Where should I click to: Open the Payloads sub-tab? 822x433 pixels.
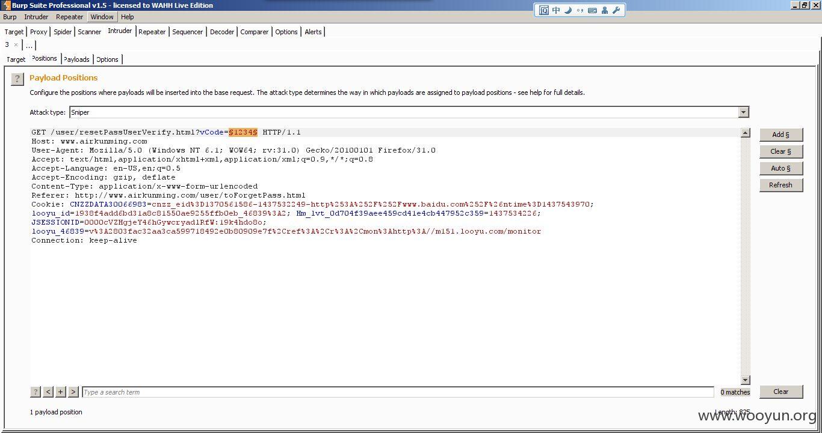pyautogui.click(x=77, y=59)
